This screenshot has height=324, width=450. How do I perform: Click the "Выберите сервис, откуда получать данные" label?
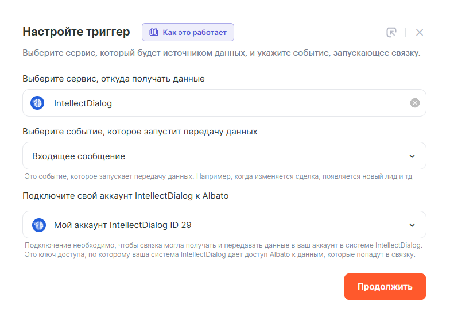(114, 79)
